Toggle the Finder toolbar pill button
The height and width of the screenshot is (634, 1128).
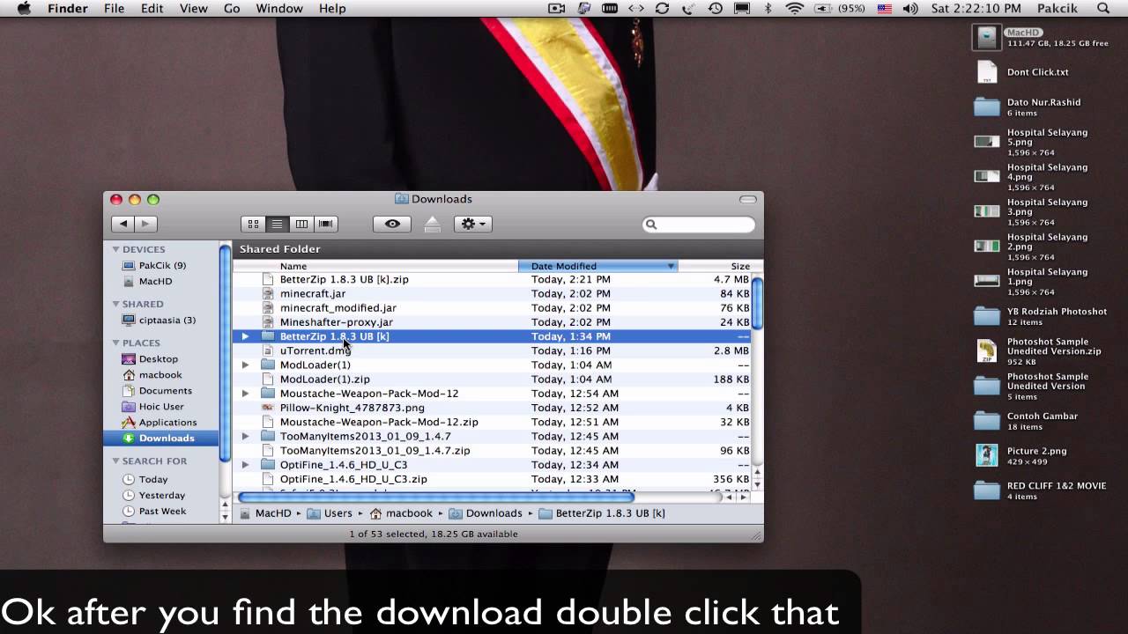tap(748, 199)
